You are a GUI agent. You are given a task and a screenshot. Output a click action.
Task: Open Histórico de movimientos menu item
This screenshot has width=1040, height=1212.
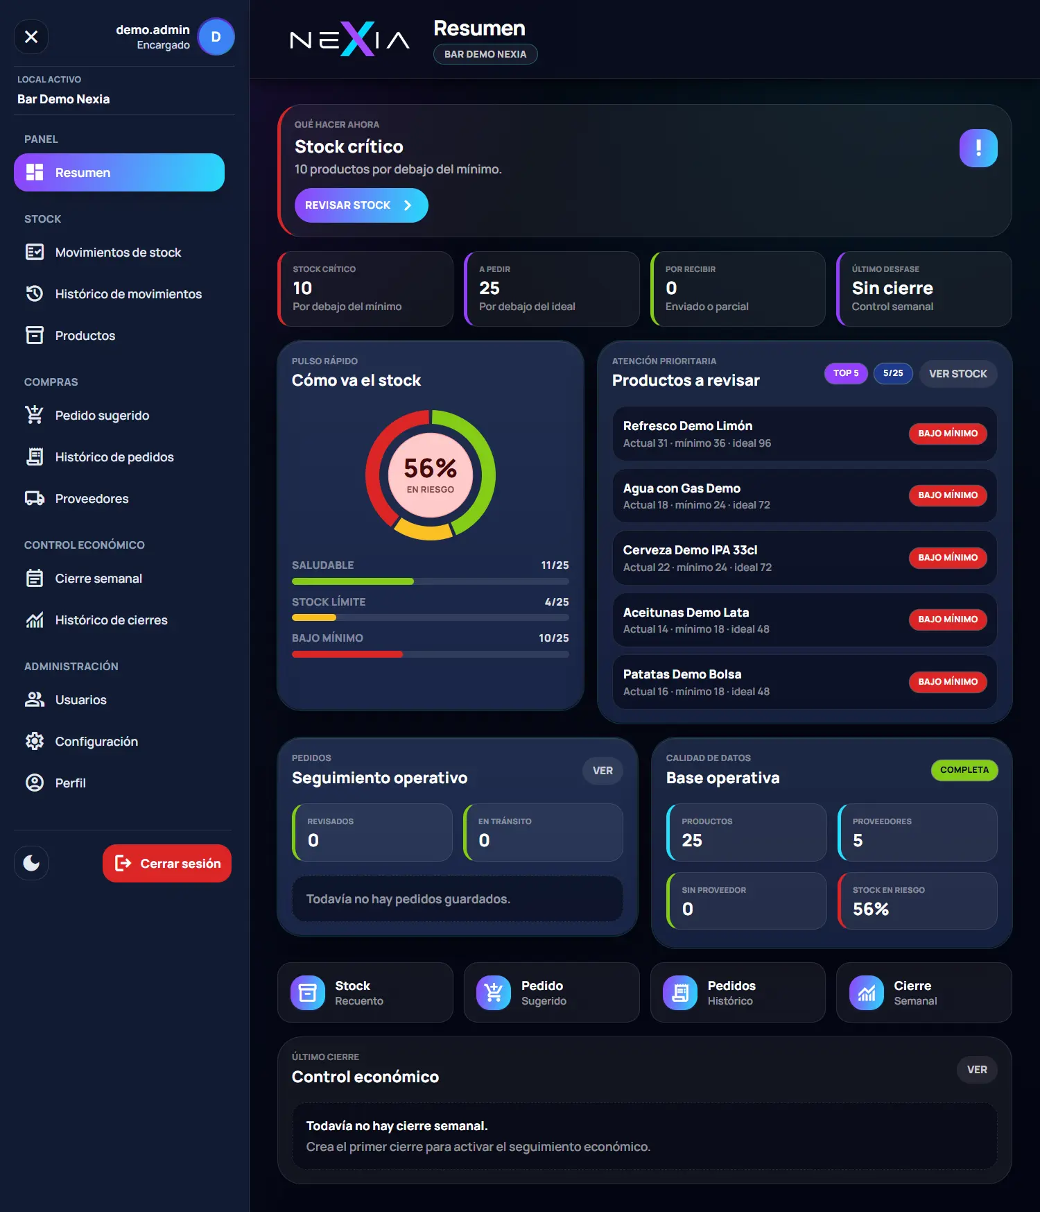click(119, 293)
